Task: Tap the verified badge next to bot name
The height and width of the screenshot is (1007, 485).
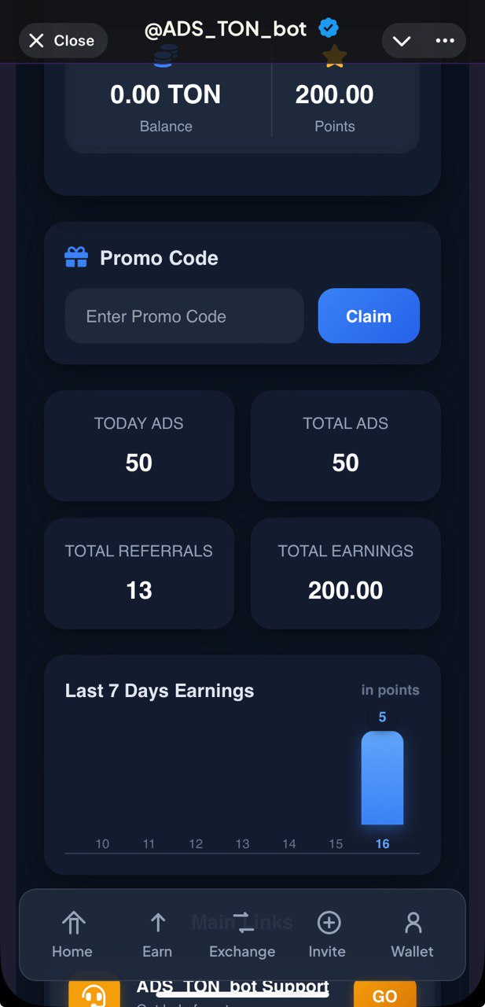Action: (x=329, y=29)
